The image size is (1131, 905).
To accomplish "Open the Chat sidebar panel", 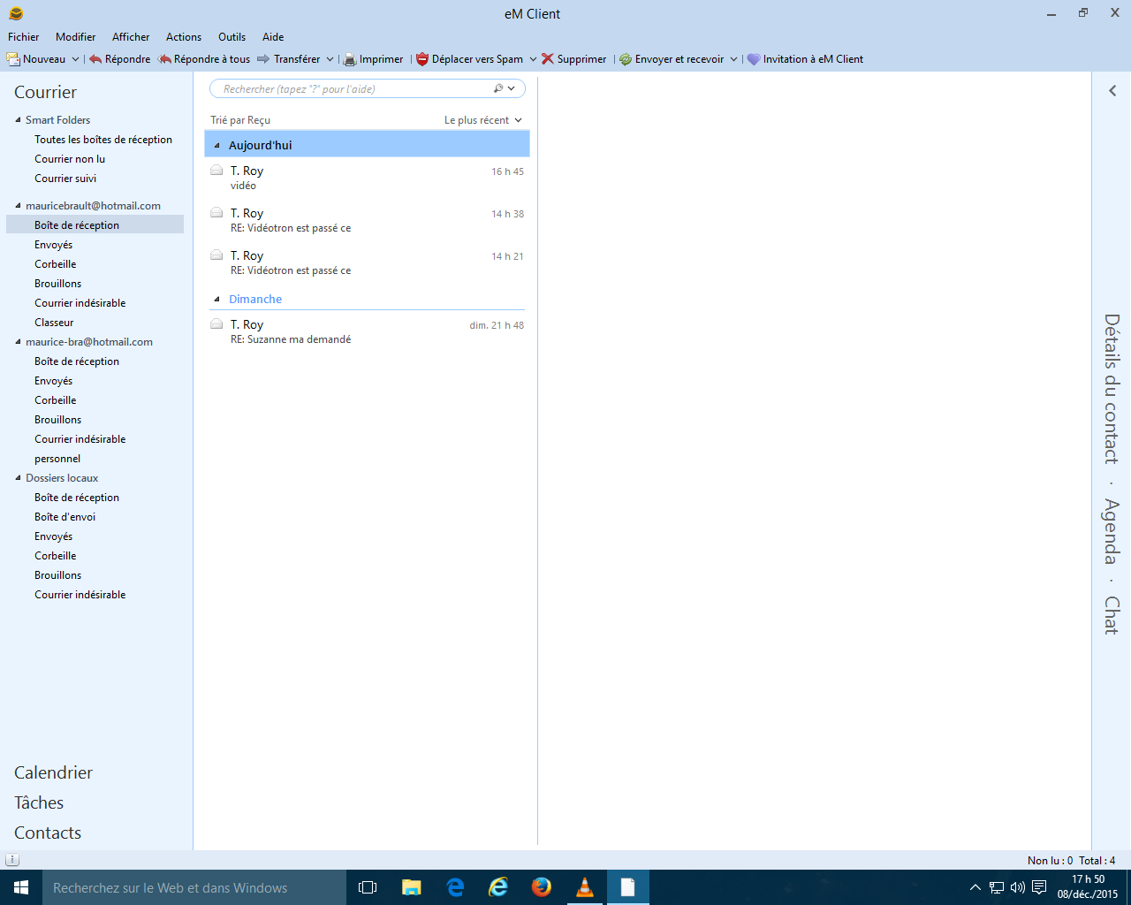I will tap(1112, 615).
